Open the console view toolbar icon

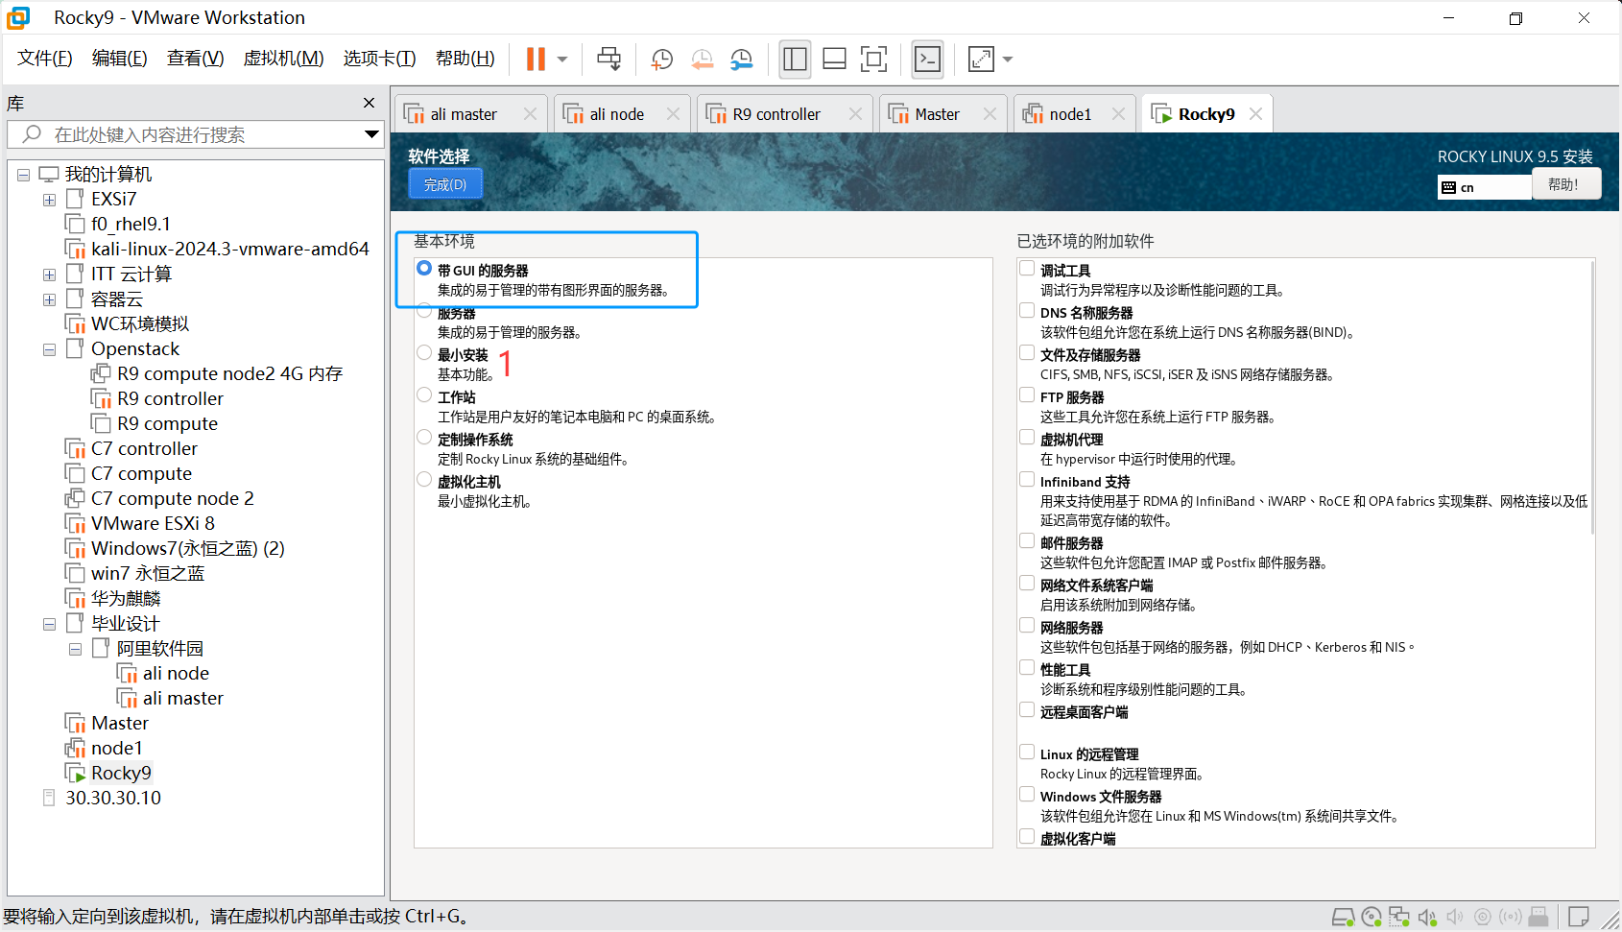927,59
